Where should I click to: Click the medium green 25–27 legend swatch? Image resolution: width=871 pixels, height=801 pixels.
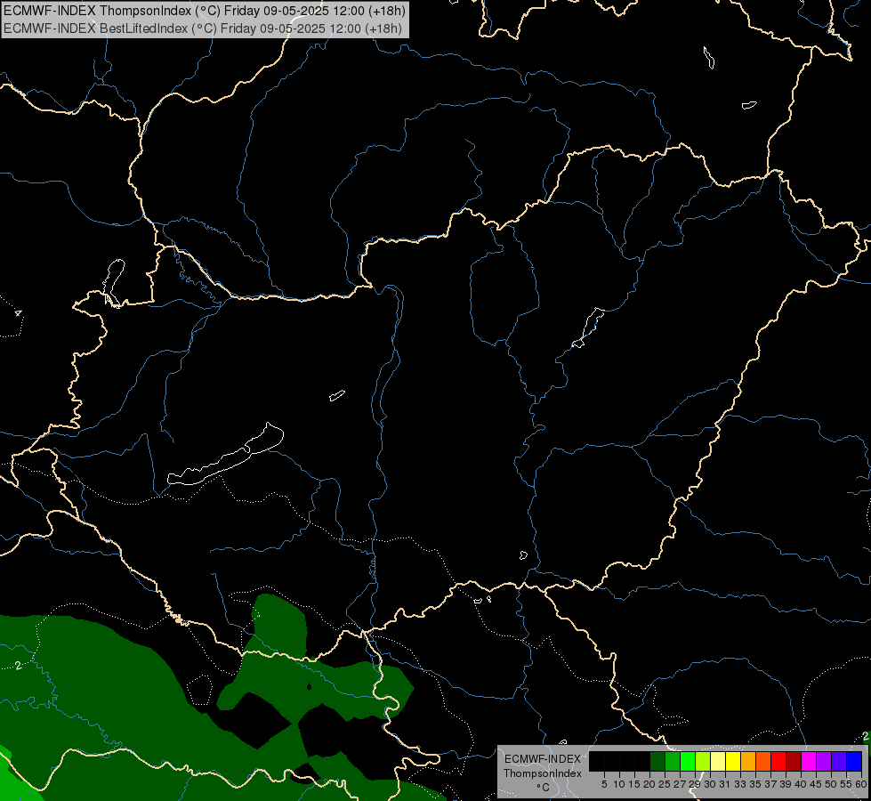(673, 761)
